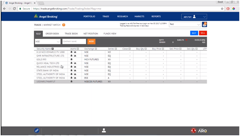Click the alert bell for 8.10 NCD 05MAR22
Viewport: 240px width, 136px height.
click(x=71, y=52)
